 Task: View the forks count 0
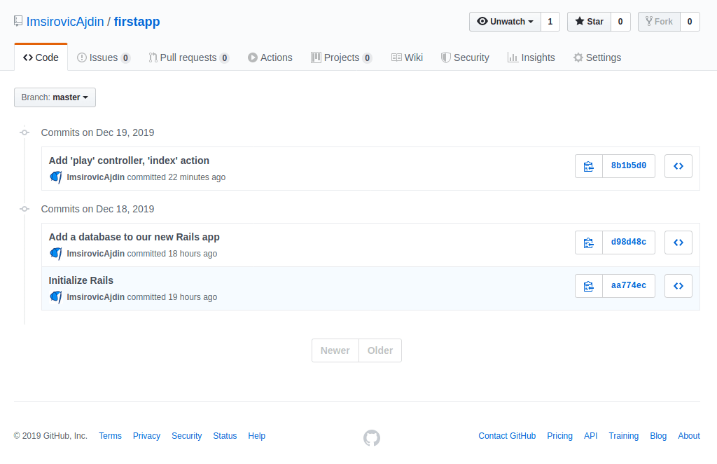coord(690,22)
